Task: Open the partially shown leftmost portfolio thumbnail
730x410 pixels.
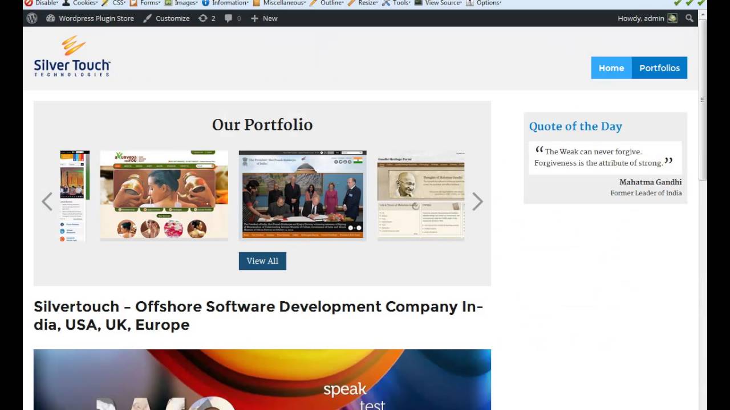Action: pyautogui.click(x=75, y=195)
